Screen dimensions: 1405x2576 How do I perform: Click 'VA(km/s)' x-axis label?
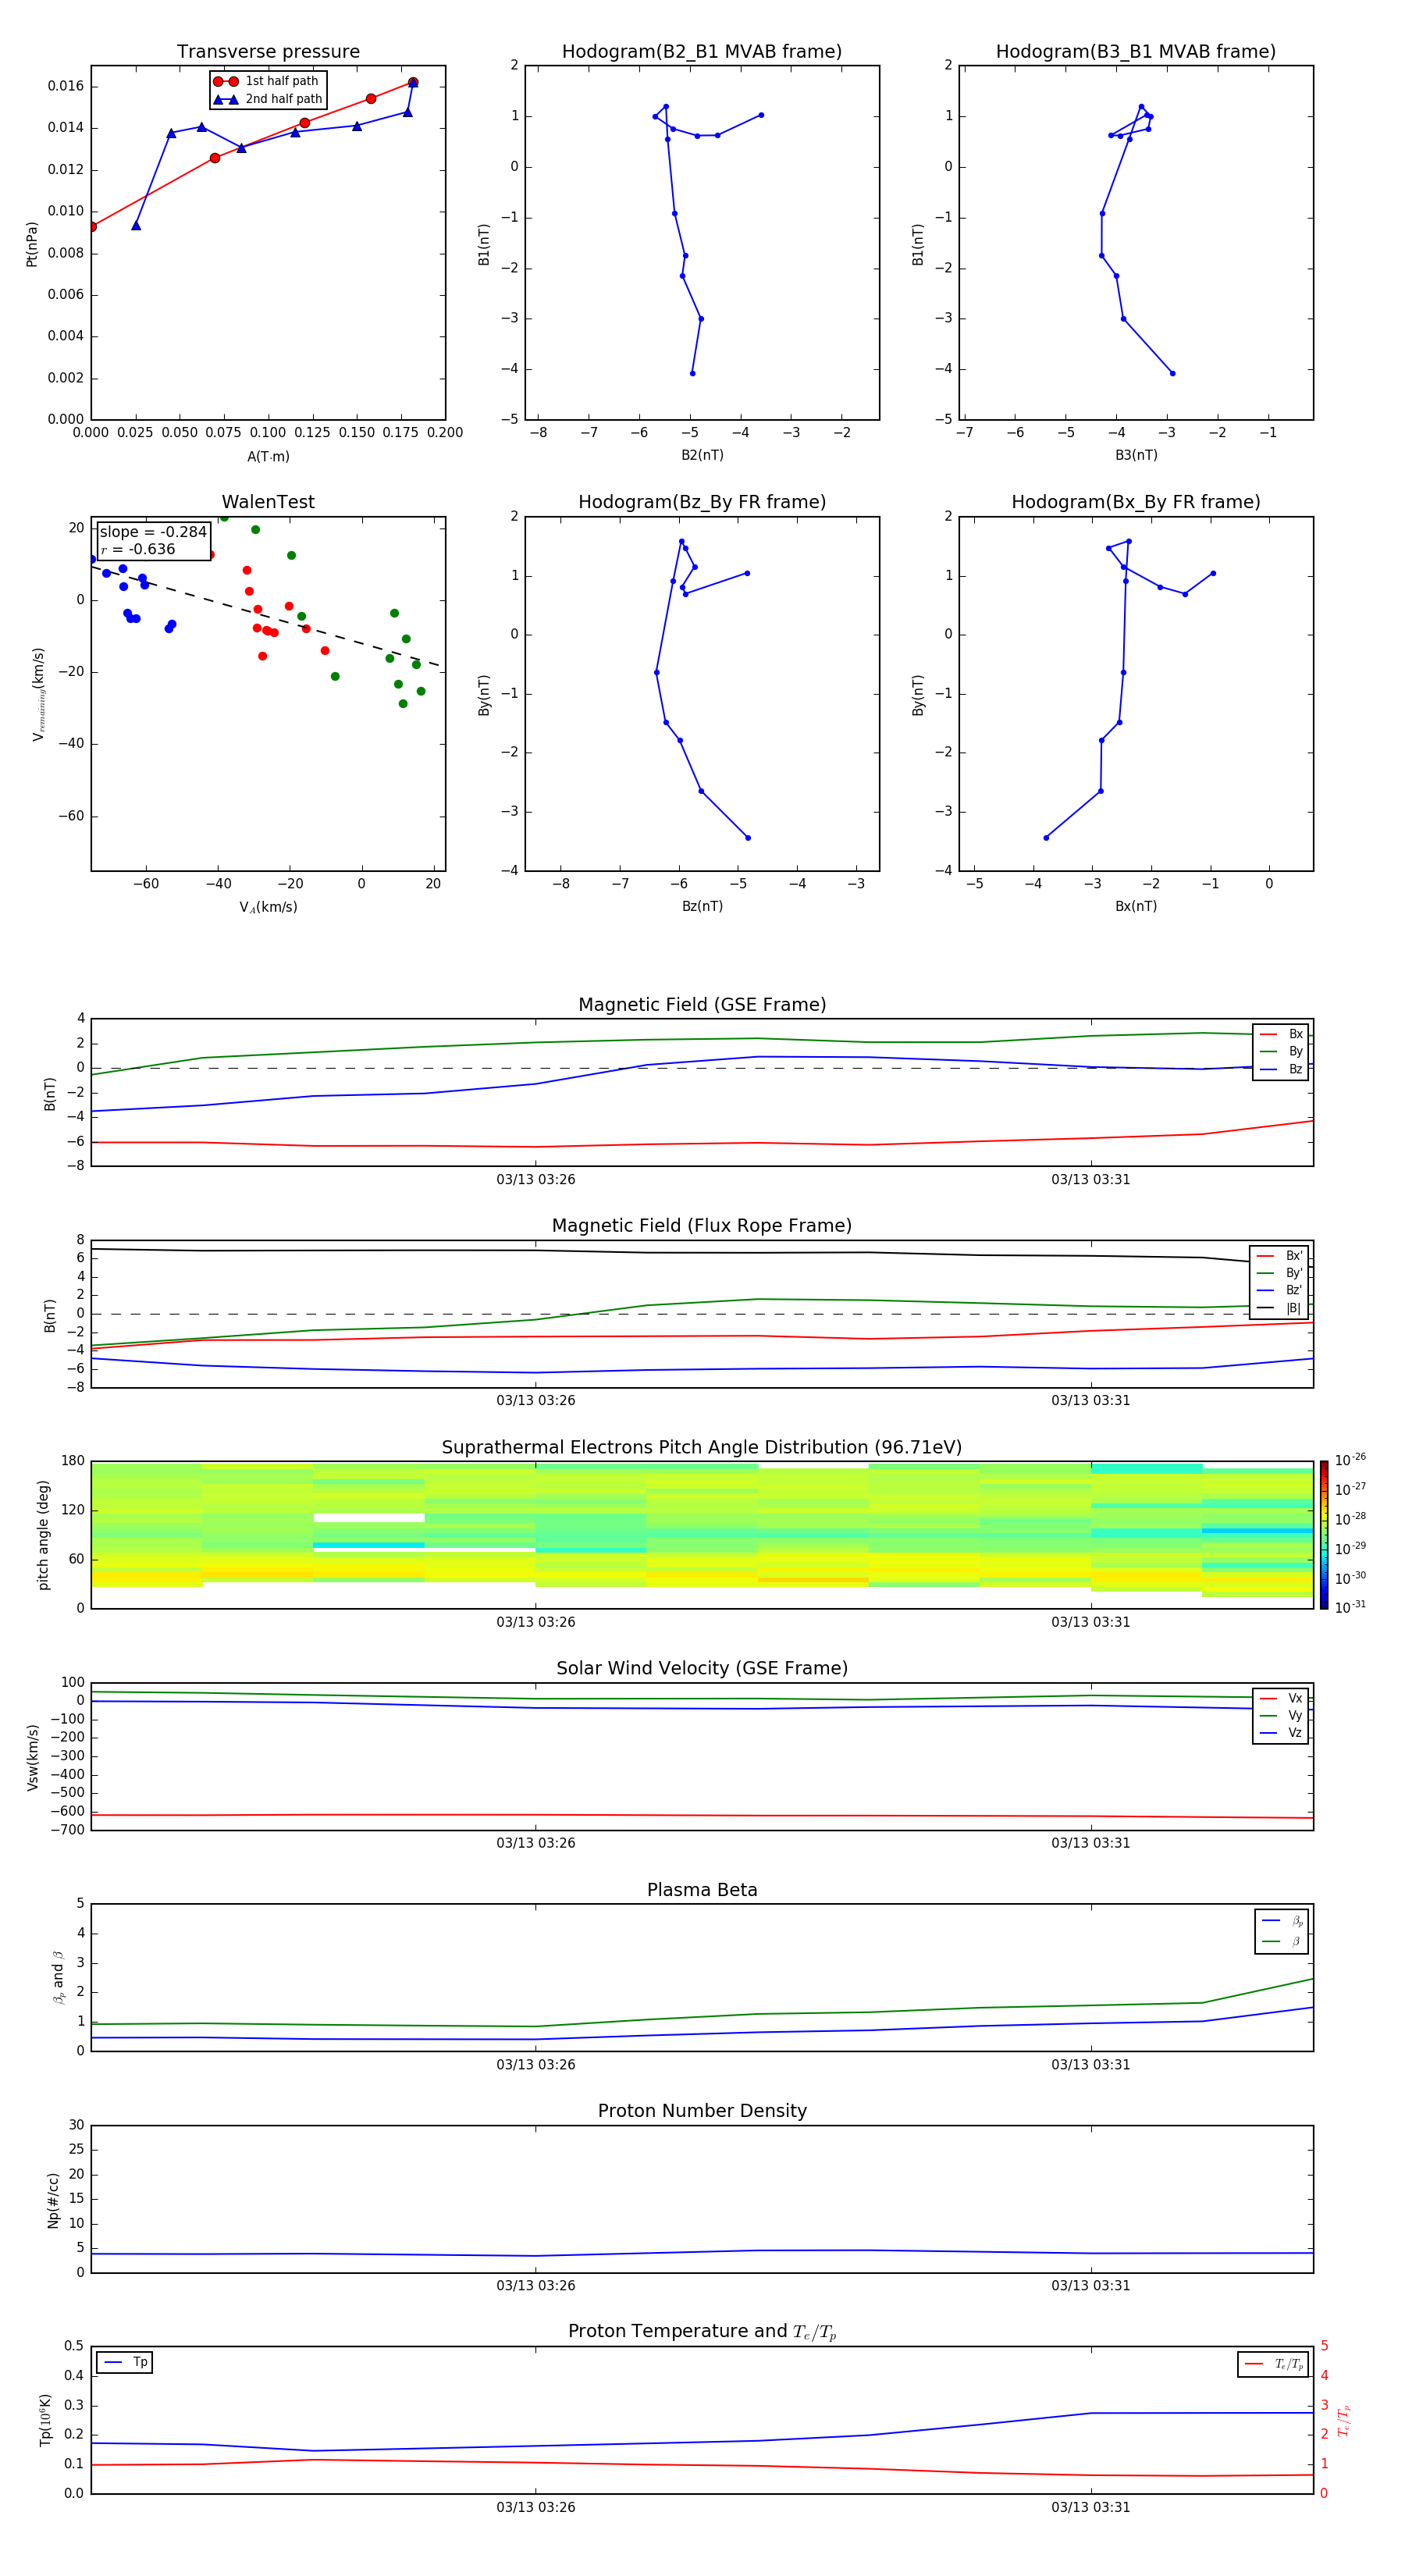(x=268, y=908)
